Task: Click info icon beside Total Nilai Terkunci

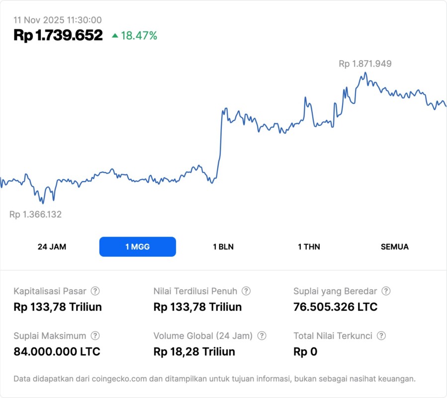Action: (381, 336)
